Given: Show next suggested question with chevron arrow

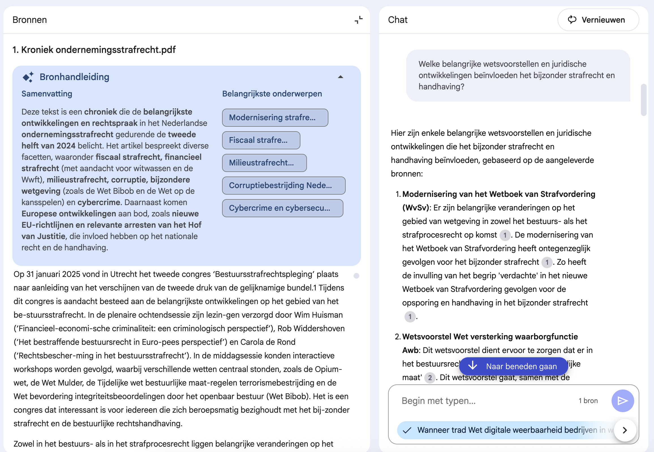Looking at the screenshot, I should tap(625, 430).
